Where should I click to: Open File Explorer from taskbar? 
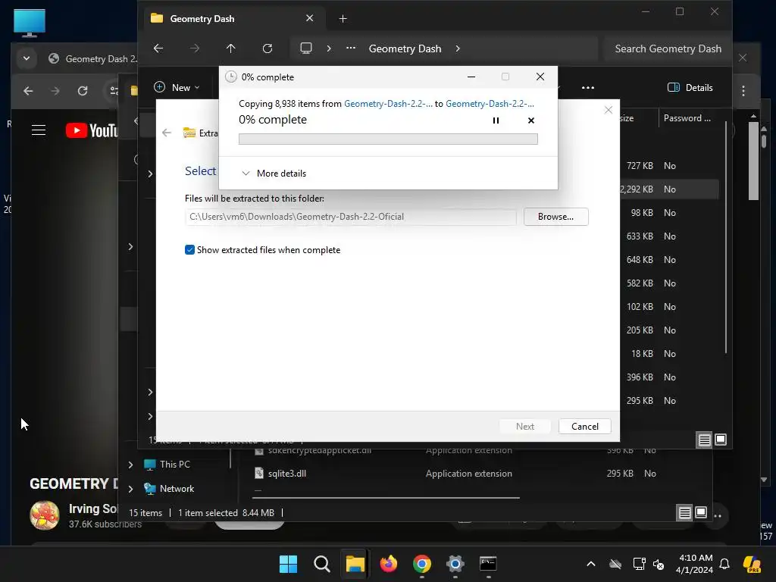click(x=355, y=564)
